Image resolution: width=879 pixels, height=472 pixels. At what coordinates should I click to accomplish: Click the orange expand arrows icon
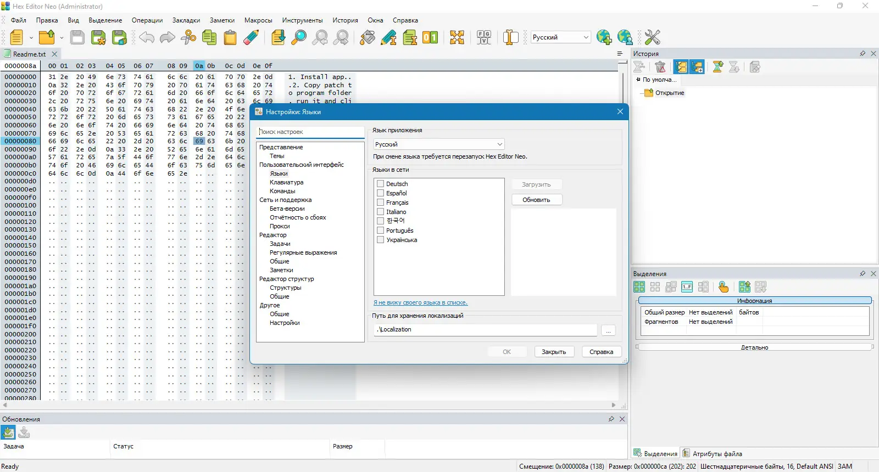click(x=457, y=37)
